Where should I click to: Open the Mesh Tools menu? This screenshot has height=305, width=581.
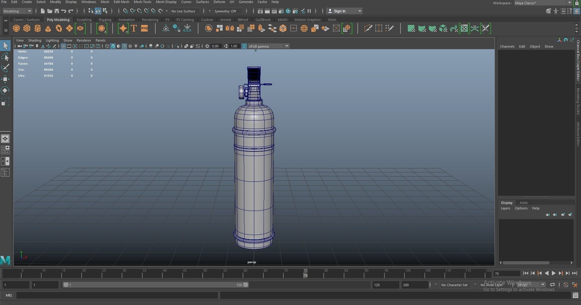click(x=142, y=2)
